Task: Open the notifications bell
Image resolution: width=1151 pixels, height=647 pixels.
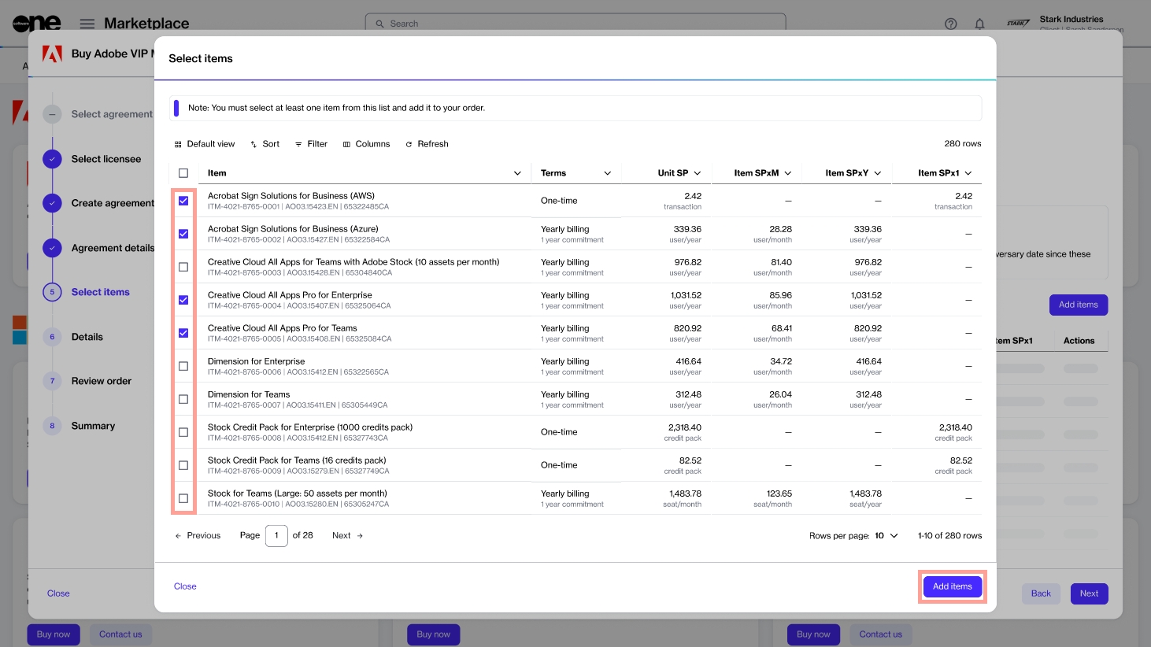Action: (979, 24)
